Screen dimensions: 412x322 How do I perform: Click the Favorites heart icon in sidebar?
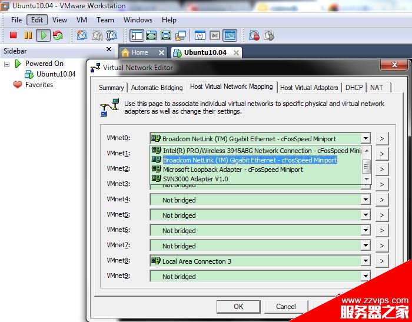pos(18,85)
